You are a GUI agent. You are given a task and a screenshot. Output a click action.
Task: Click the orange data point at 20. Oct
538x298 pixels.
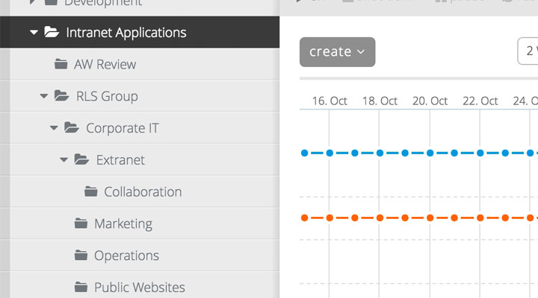click(x=430, y=218)
